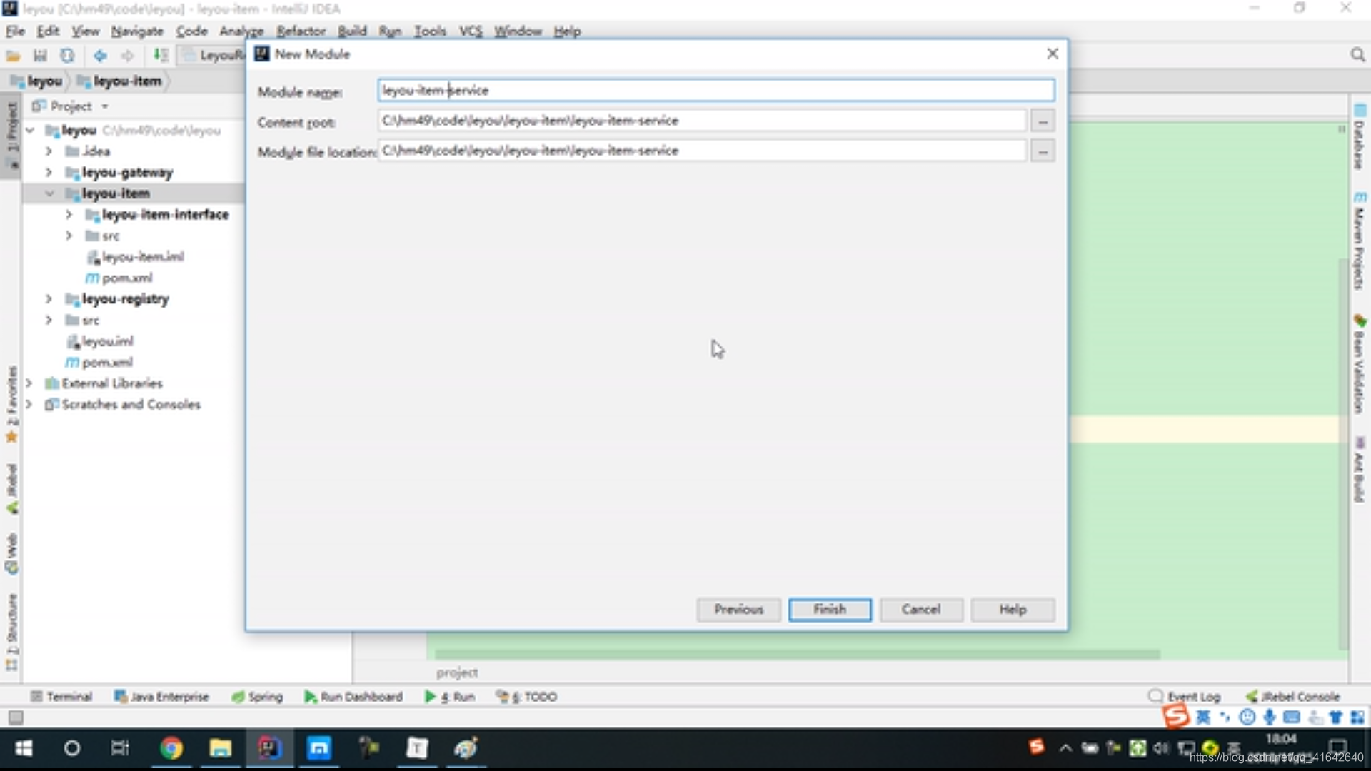
Task: Click the Content root path field
Action: click(x=702, y=121)
